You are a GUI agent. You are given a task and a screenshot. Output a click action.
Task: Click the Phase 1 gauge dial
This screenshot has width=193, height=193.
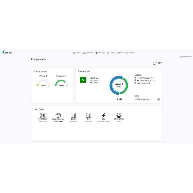pyautogui.click(x=43, y=83)
